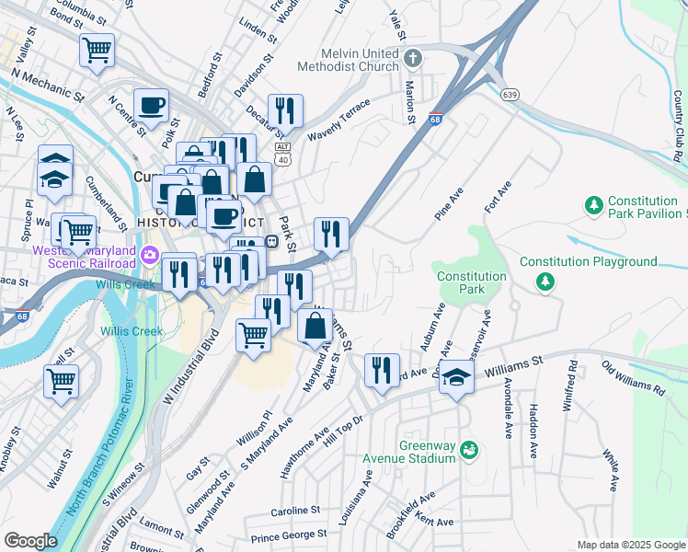Select the shopping cart pin near Walnut St
This screenshot has width=688, height=552.
[61, 382]
